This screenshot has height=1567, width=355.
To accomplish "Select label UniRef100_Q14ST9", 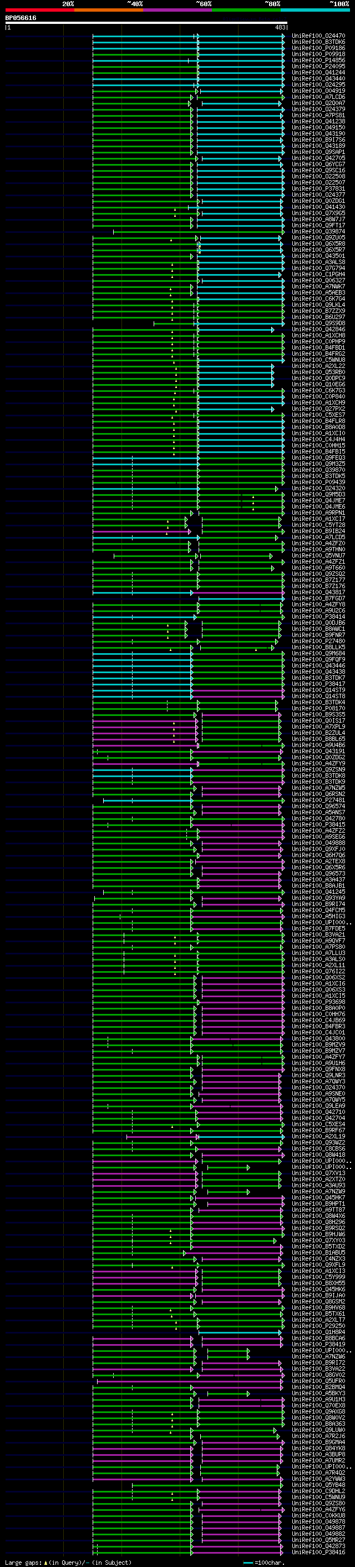I will (318, 690).
